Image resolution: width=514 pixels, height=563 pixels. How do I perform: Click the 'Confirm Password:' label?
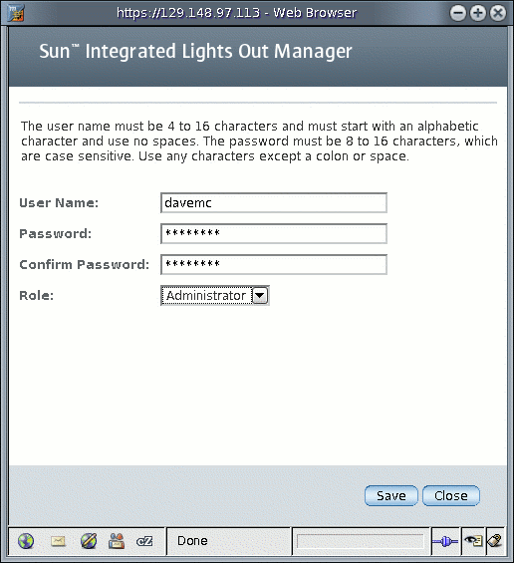coord(85,265)
